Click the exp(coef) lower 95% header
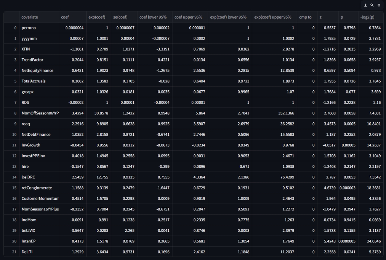 click(229, 17)
